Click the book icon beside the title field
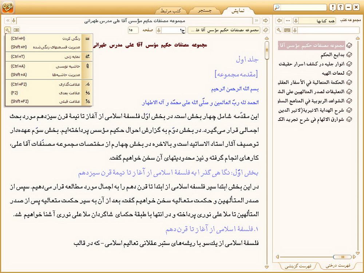Screen dimensions: 364x273 click(x=265, y=30)
